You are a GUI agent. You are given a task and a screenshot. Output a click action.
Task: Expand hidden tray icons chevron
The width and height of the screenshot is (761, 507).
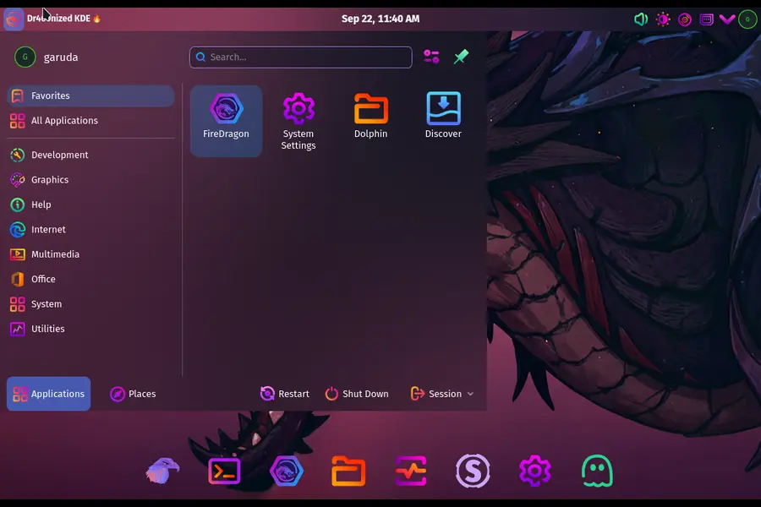726,19
